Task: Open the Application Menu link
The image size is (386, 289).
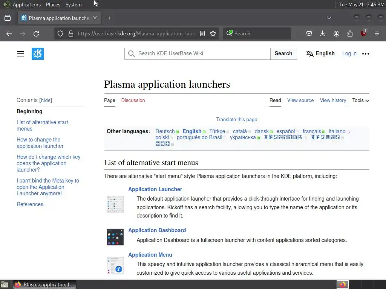Action: (x=150, y=255)
